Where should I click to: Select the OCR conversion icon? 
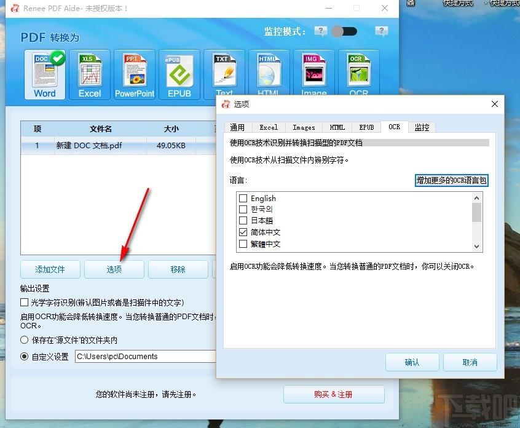click(x=359, y=73)
